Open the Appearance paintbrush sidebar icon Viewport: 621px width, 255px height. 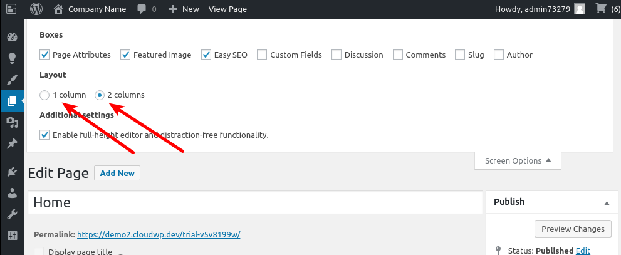coord(12,80)
